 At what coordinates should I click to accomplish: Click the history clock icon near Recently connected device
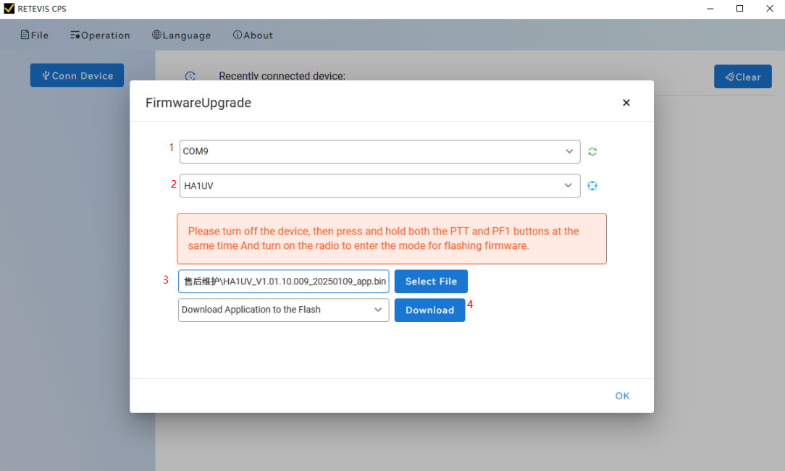click(190, 76)
